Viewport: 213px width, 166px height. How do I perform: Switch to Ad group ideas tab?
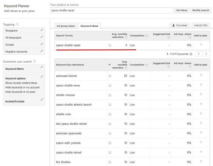(x=66, y=26)
